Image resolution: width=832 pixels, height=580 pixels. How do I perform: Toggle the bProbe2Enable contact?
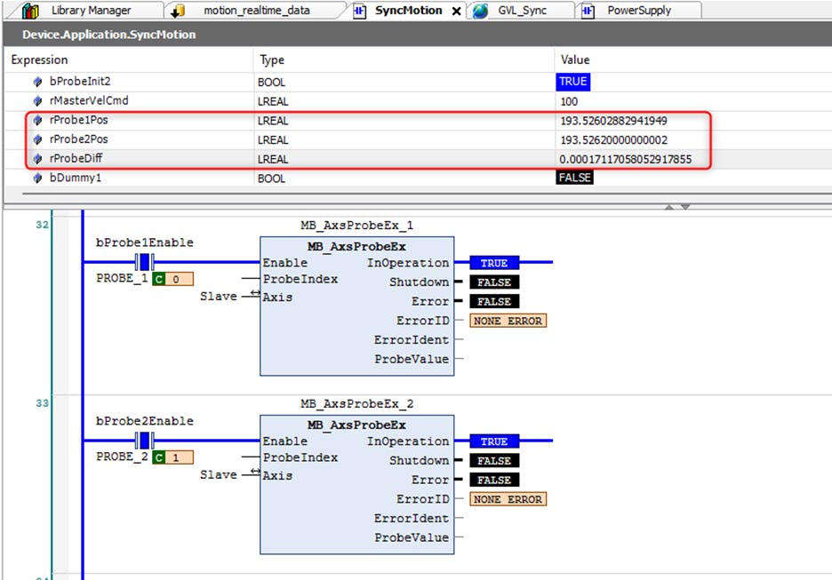(144, 441)
